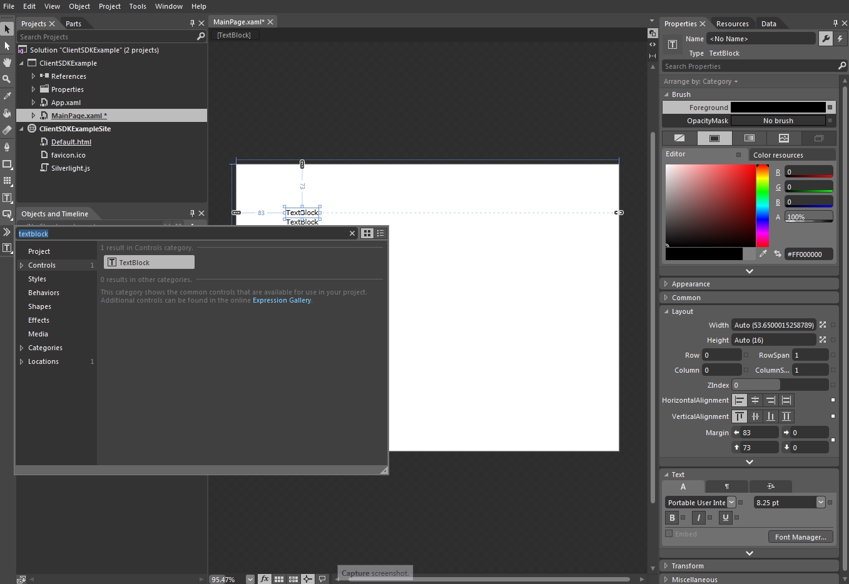Open the font size dropdown
This screenshot has width=849, height=584.
pos(821,502)
